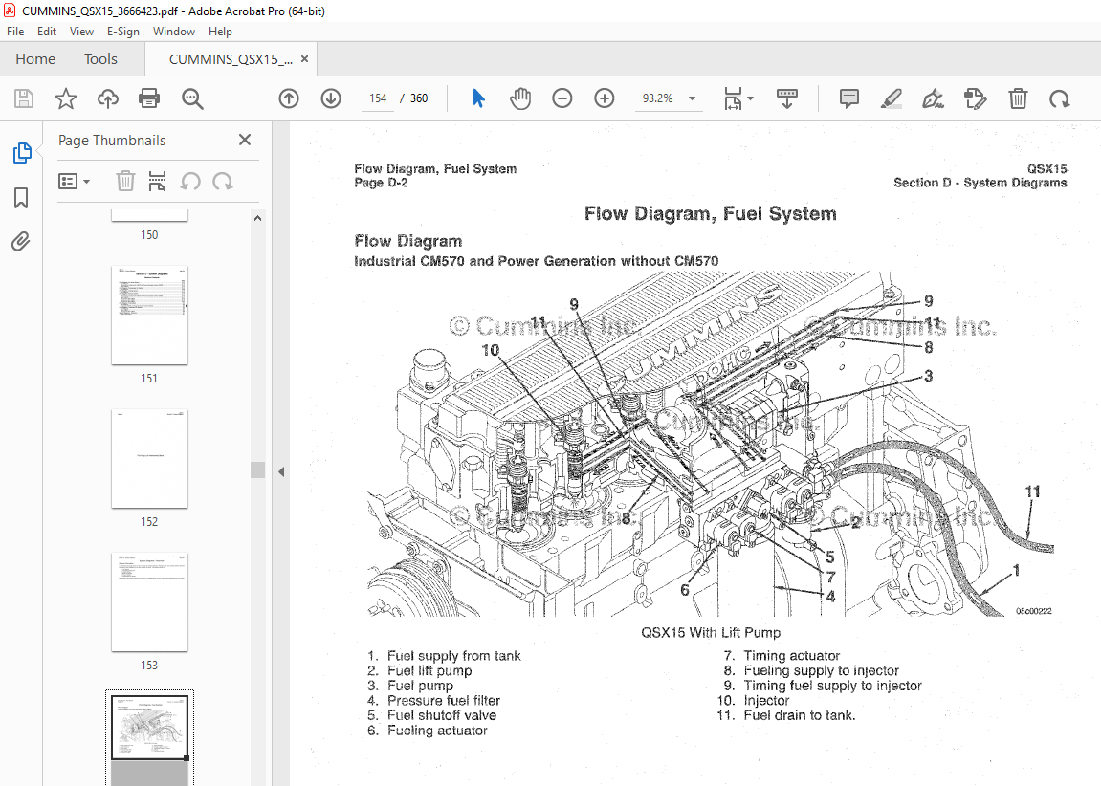Select the CUMMINS_QSX15 document tab
This screenshot has height=786, width=1101.
coord(231,59)
